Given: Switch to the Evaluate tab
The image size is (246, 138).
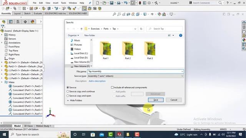Looking at the screenshot, I should 38,13.
